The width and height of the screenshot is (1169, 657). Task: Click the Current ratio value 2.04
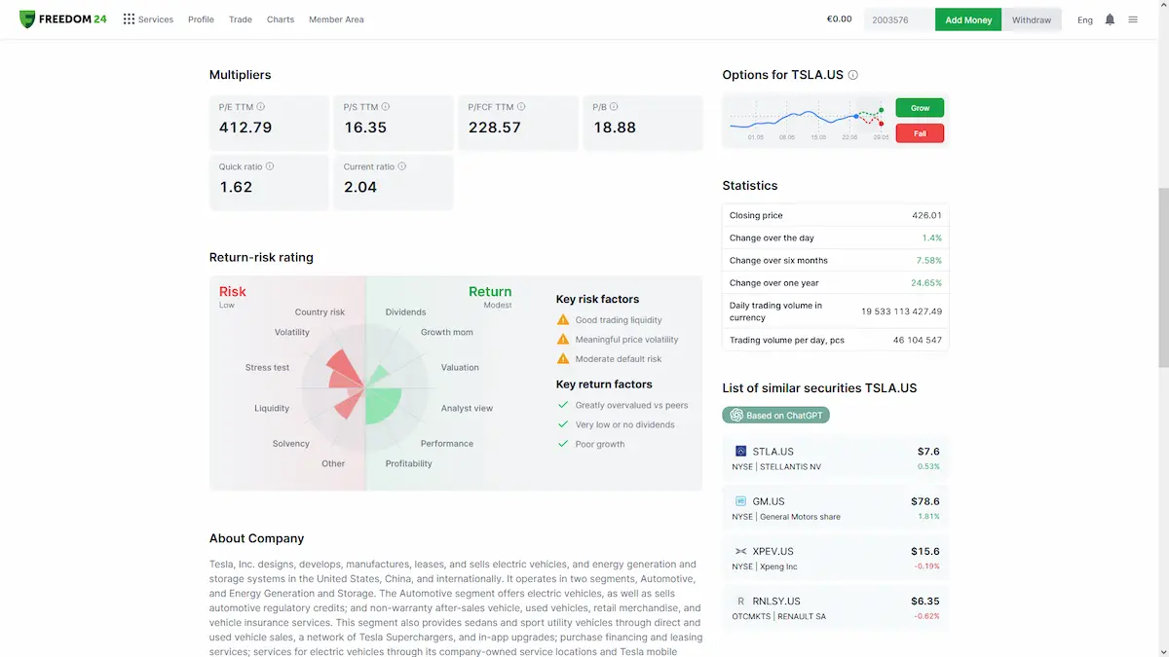(x=360, y=187)
